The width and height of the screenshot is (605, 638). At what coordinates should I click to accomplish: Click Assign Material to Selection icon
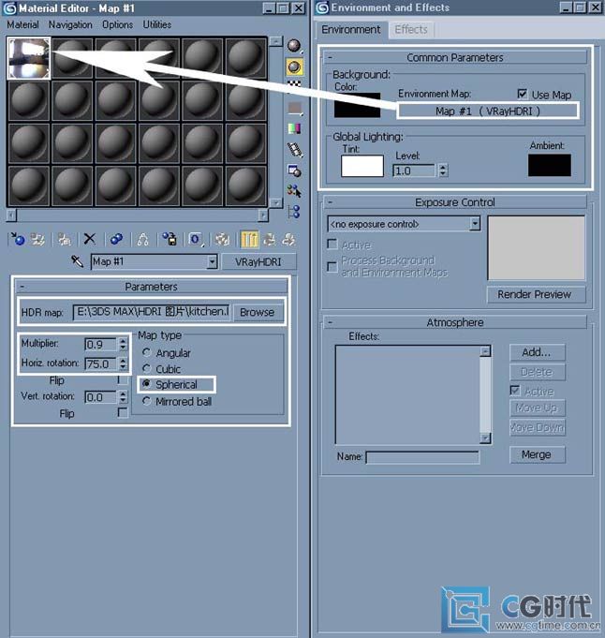[64, 239]
